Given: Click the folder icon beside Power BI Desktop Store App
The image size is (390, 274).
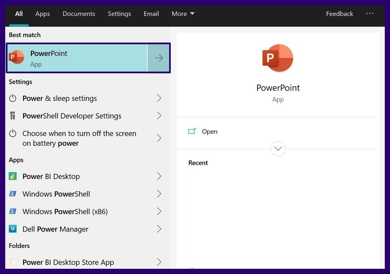Looking at the screenshot, I should point(12,262).
